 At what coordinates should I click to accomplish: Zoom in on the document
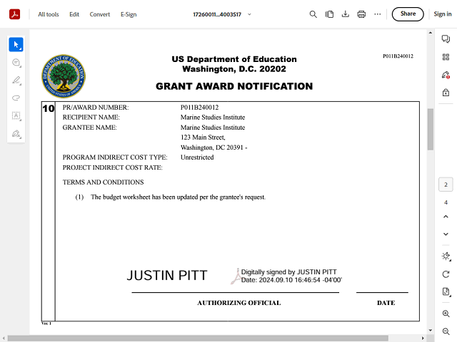point(446,313)
